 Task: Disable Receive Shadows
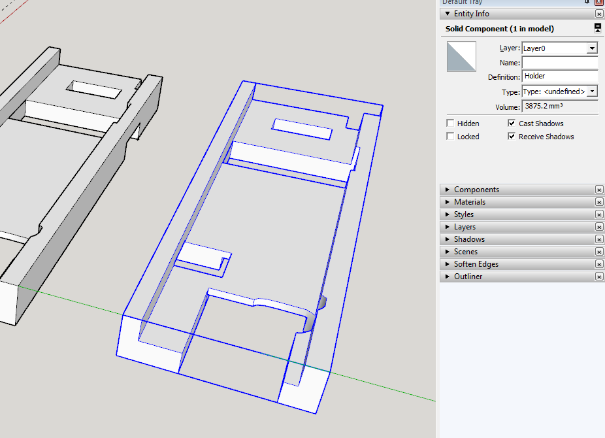tap(512, 136)
